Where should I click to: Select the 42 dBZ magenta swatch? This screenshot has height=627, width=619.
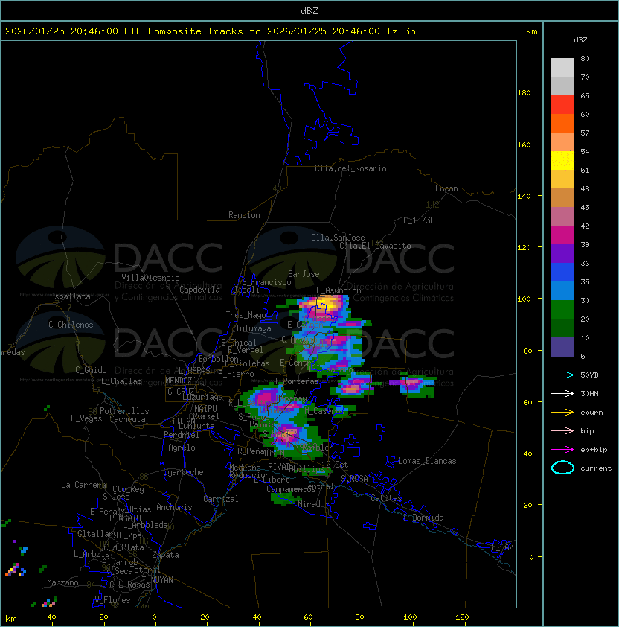tap(562, 235)
